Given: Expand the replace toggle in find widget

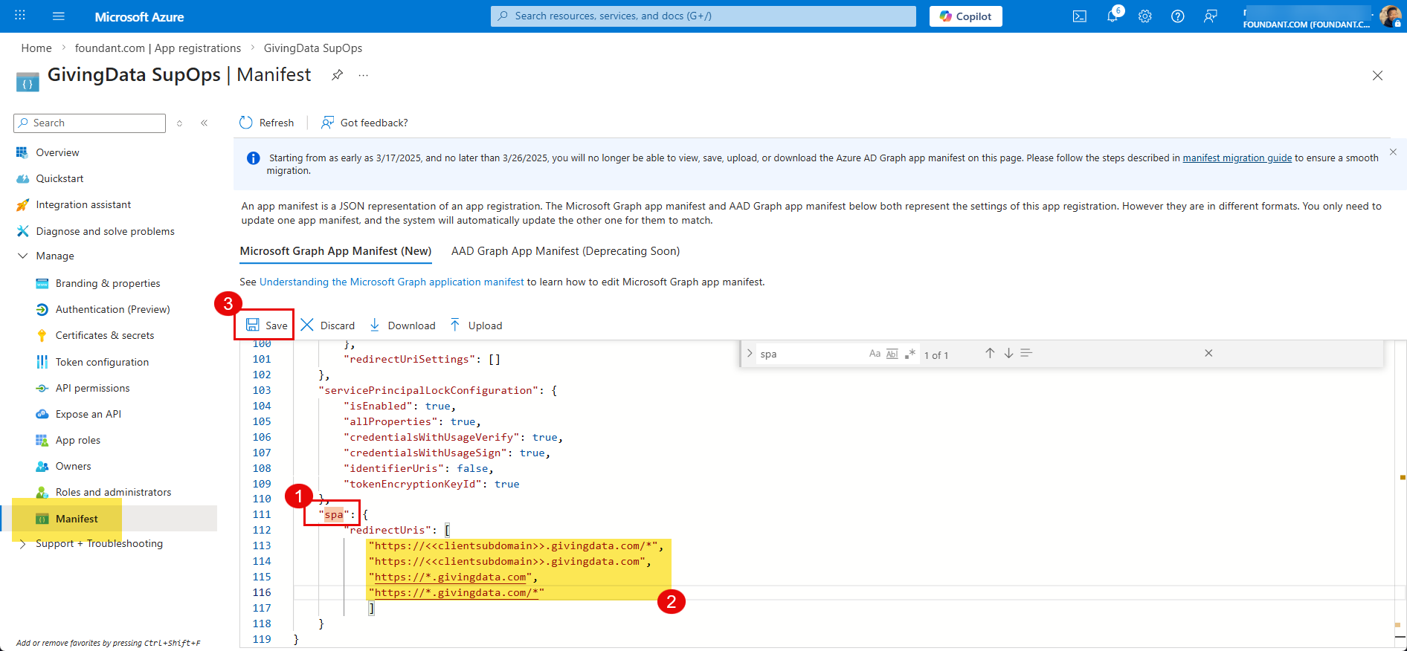Looking at the screenshot, I should coord(750,354).
